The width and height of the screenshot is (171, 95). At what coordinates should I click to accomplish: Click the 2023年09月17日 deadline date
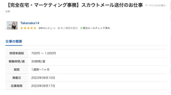(x=43, y=86)
